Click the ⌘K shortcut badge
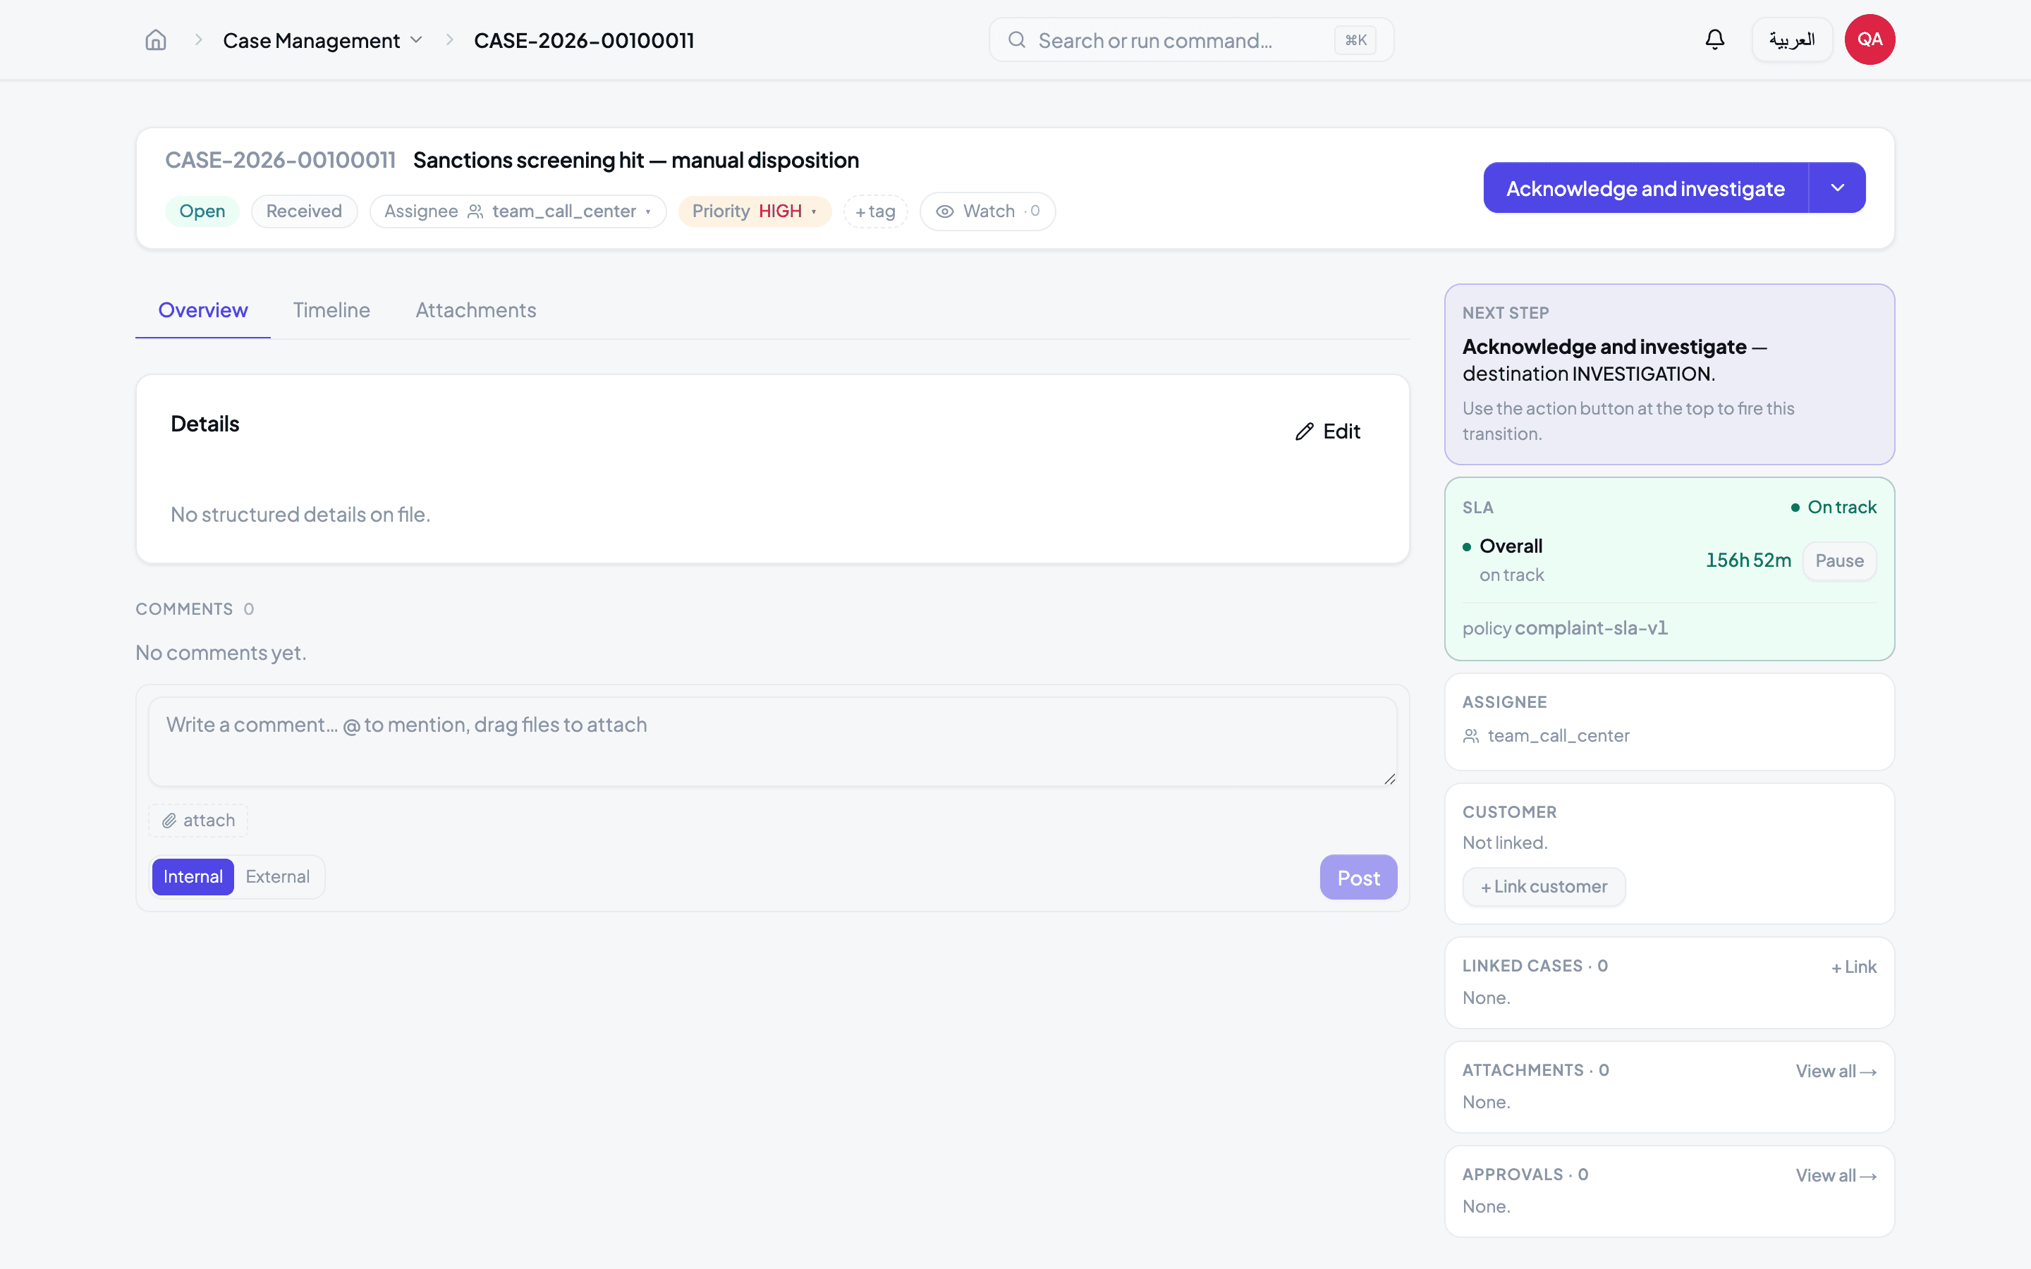Image resolution: width=2031 pixels, height=1269 pixels. 1355,39
